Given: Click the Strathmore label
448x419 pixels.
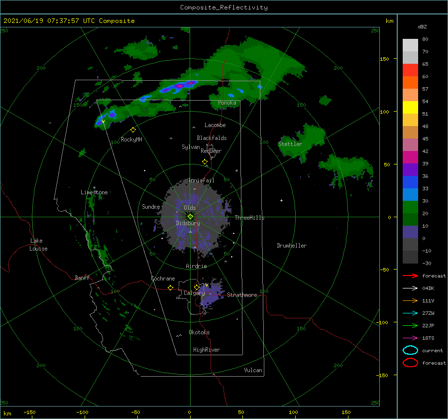Looking at the screenshot, I should 242,295.
